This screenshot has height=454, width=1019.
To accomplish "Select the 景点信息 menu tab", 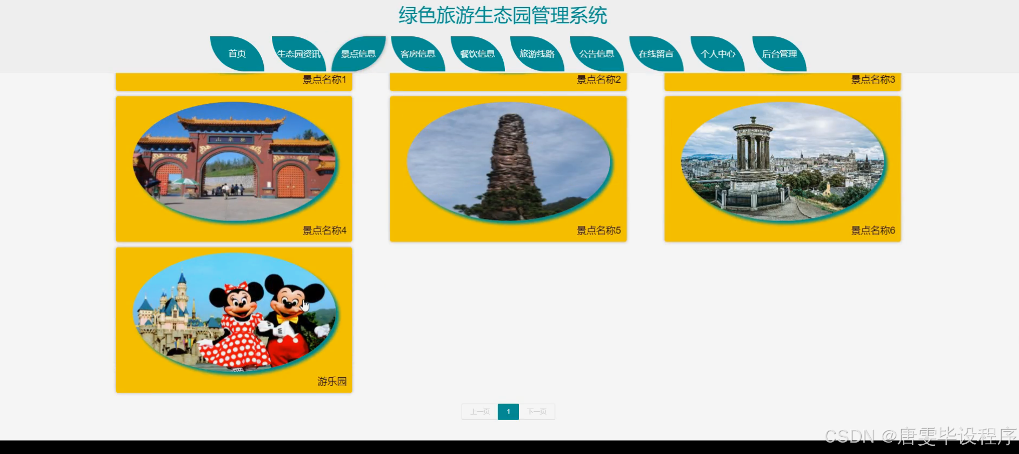I will point(358,54).
